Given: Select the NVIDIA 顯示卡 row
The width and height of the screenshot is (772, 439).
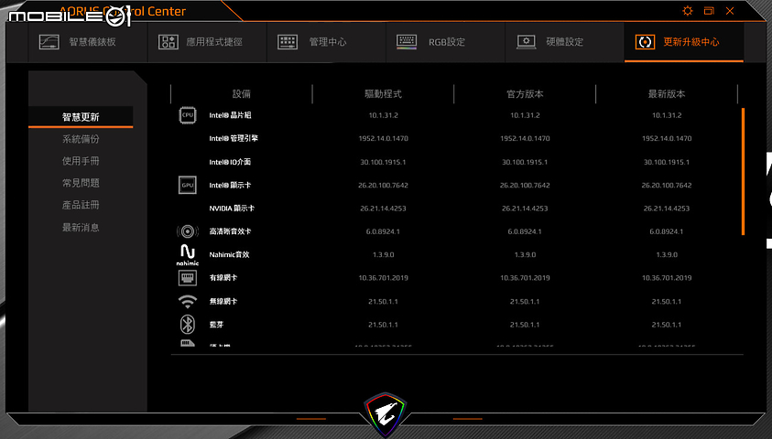Looking at the screenshot, I should [x=232, y=209].
